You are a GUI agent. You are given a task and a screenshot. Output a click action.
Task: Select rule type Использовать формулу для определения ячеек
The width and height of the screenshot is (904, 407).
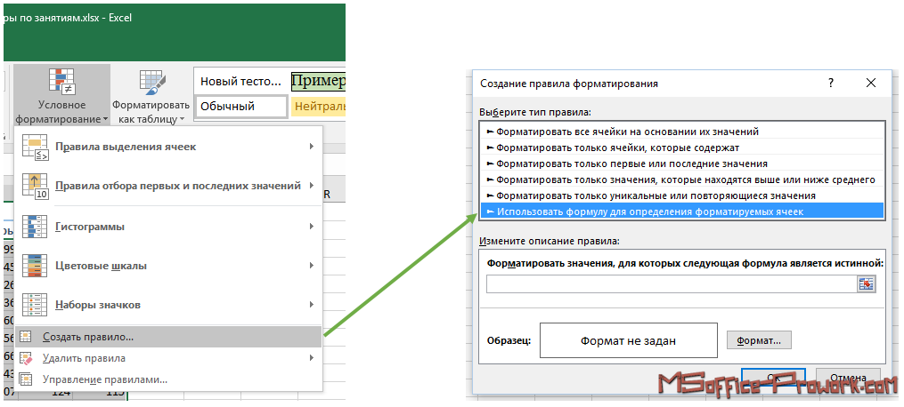[x=649, y=211]
